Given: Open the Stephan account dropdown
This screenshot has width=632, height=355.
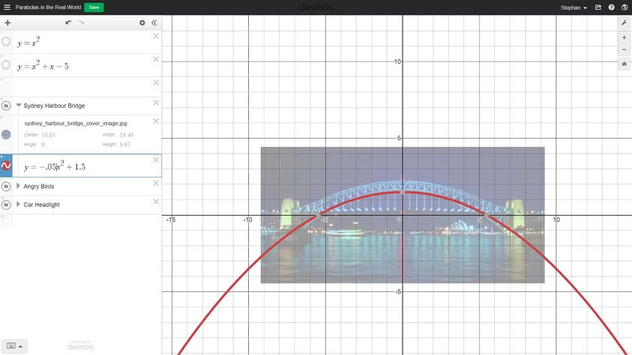Looking at the screenshot, I should click(x=574, y=7).
